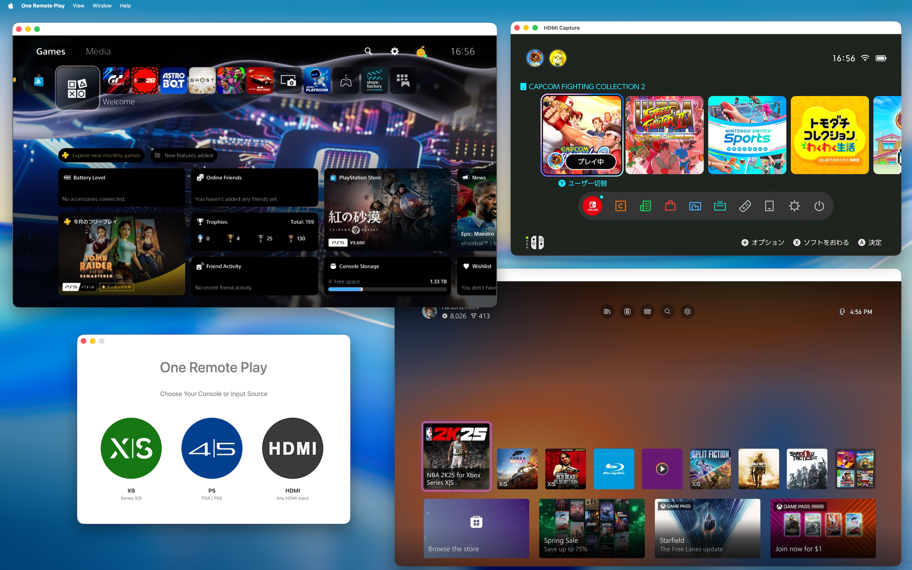The image size is (912, 570).
Task: Open the Xbox settings gear icon
Action: coord(688,311)
